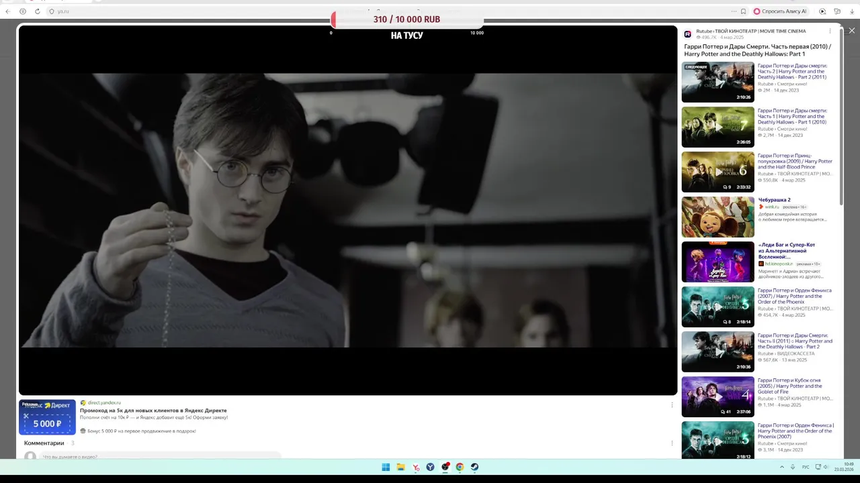This screenshot has height=483, width=860.
Task: Open Order of the Phoenix thumbnail with duration 2:18:14
Action: click(x=718, y=307)
